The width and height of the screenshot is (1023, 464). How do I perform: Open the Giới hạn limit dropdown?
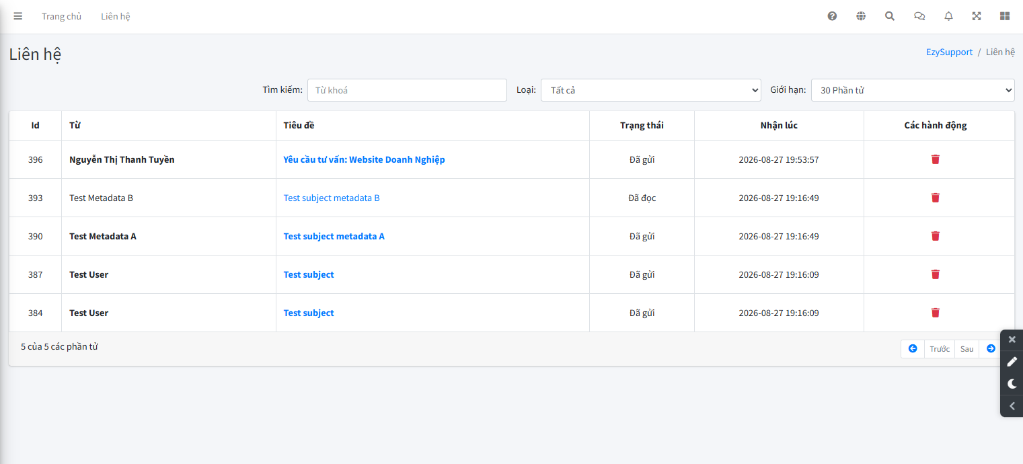pos(913,90)
